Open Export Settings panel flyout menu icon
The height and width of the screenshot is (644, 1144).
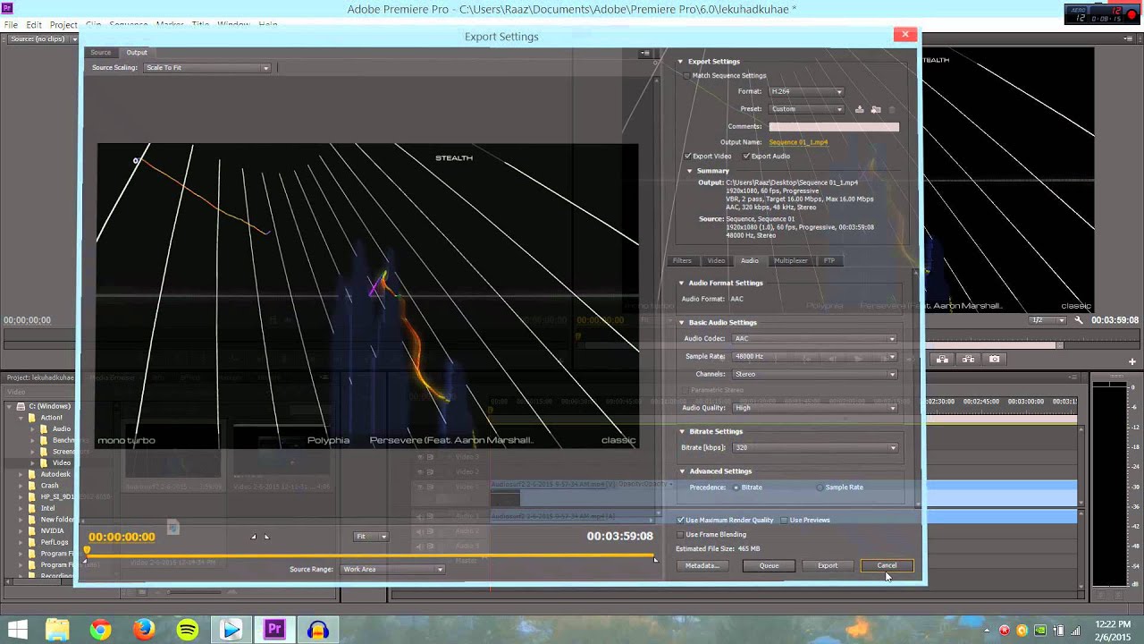click(645, 53)
